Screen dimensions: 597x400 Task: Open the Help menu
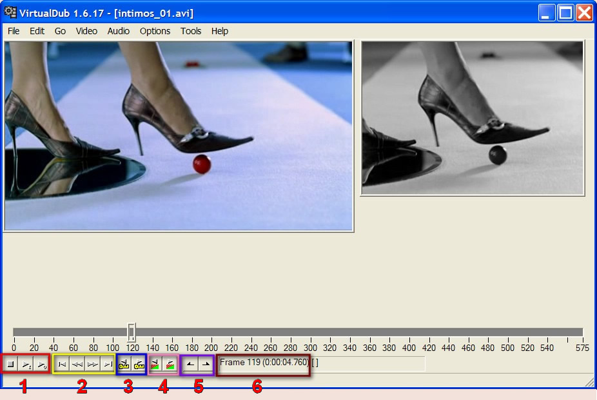[x=220, y=31]
